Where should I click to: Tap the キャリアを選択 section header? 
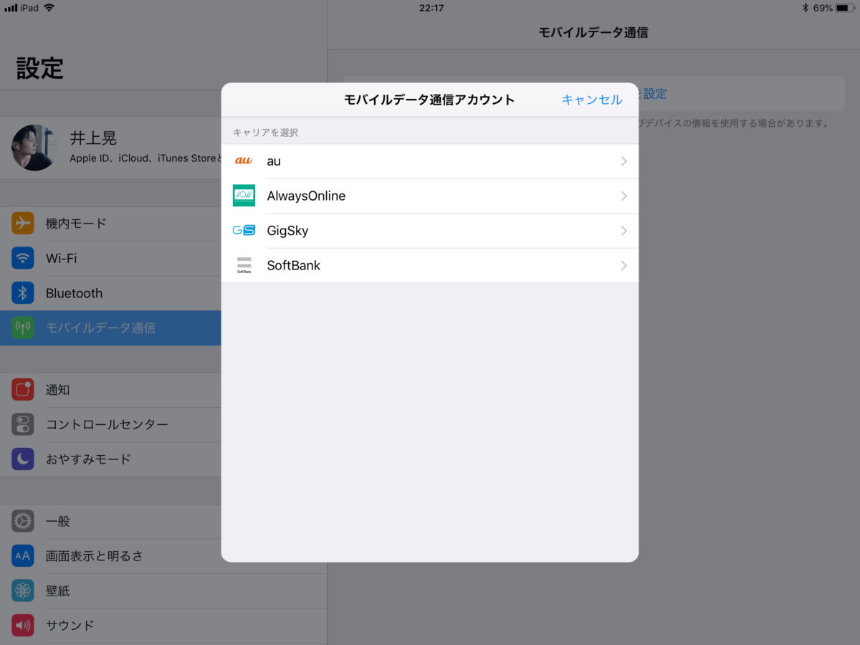click(265, 133)
